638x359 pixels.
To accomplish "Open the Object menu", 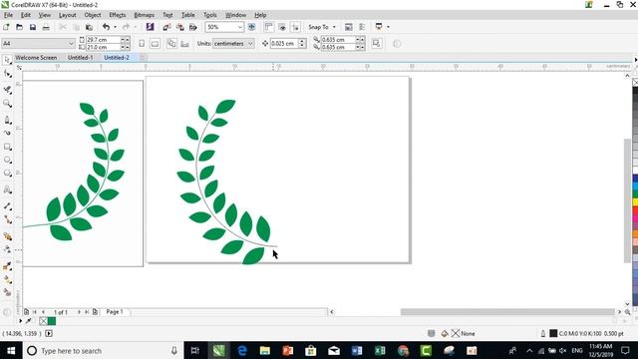I will (x=93, y=15).
